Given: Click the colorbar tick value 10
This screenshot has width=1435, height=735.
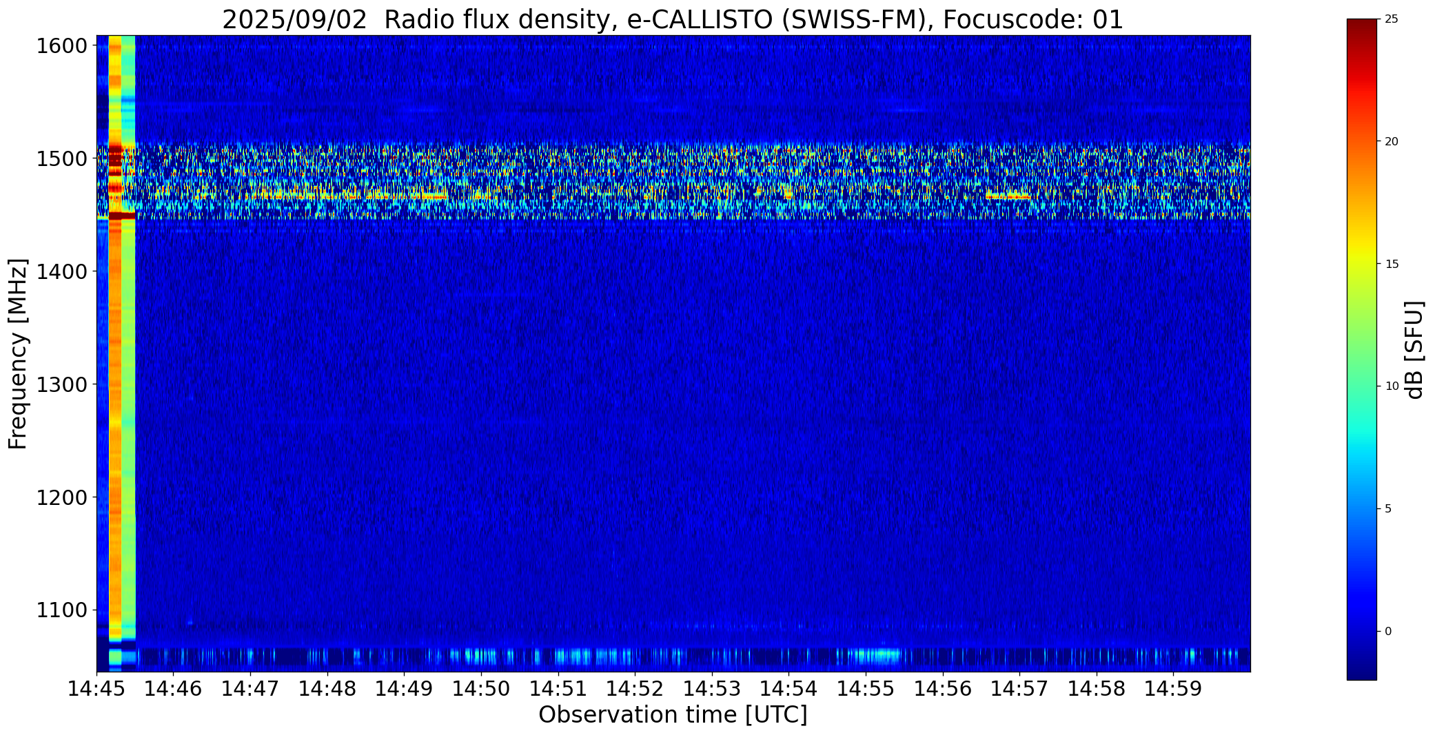Looking at the screenshot, I should [1391, 386].
